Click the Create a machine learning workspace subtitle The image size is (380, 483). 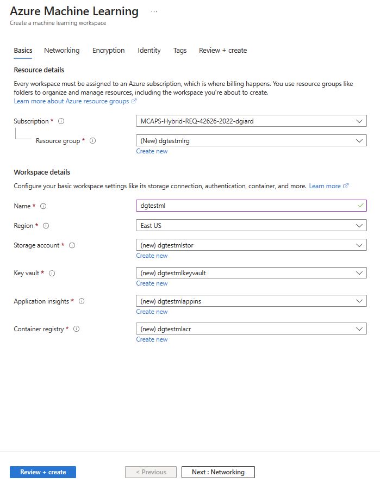point(58,23)
